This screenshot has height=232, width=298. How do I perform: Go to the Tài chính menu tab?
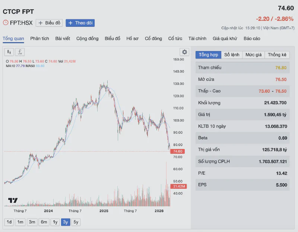click(197, 39)
